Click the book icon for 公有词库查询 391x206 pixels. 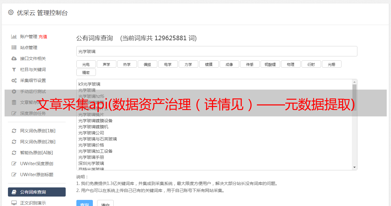click(x=14, y=192)
